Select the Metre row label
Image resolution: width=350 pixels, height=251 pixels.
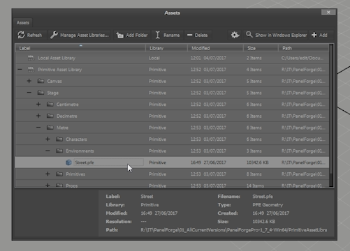pos(62,128)
